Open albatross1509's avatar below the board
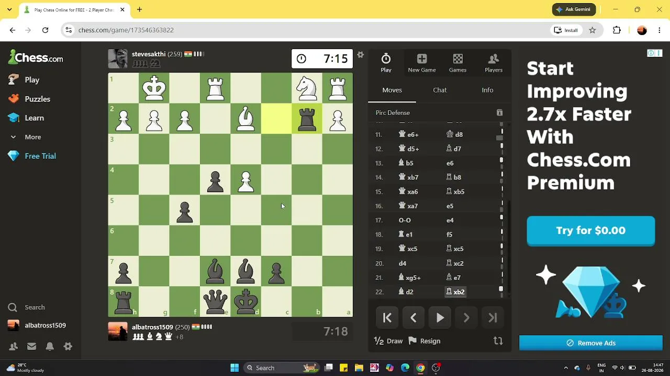 click(x=117, y=332)
